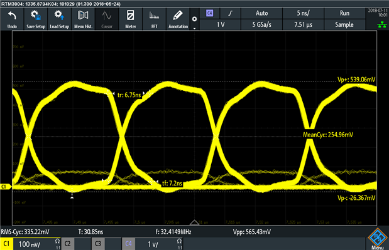Select the Sample acquisition mode button

coord(344,24)
